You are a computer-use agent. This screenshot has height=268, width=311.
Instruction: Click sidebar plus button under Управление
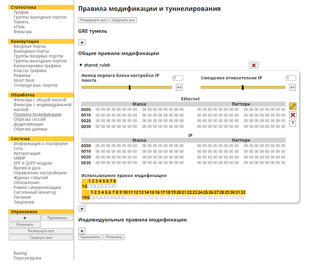click(24, 218)
